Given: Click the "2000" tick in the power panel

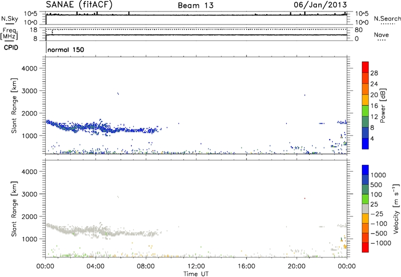Looking at the screenshot, I should click(x=29, y=113).
